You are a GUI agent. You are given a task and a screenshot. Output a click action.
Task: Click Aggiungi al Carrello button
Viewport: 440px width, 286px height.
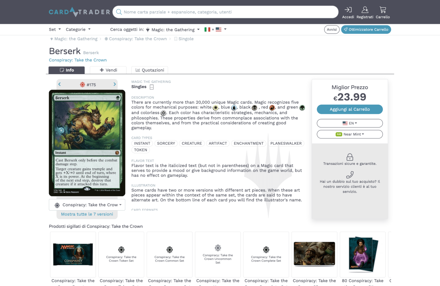pyautogui.click(x=350, y=109)
